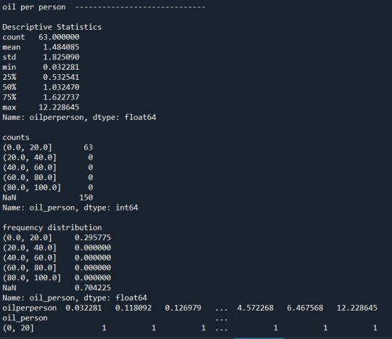Select crosstab column header 6.467568

coord(305,308)
